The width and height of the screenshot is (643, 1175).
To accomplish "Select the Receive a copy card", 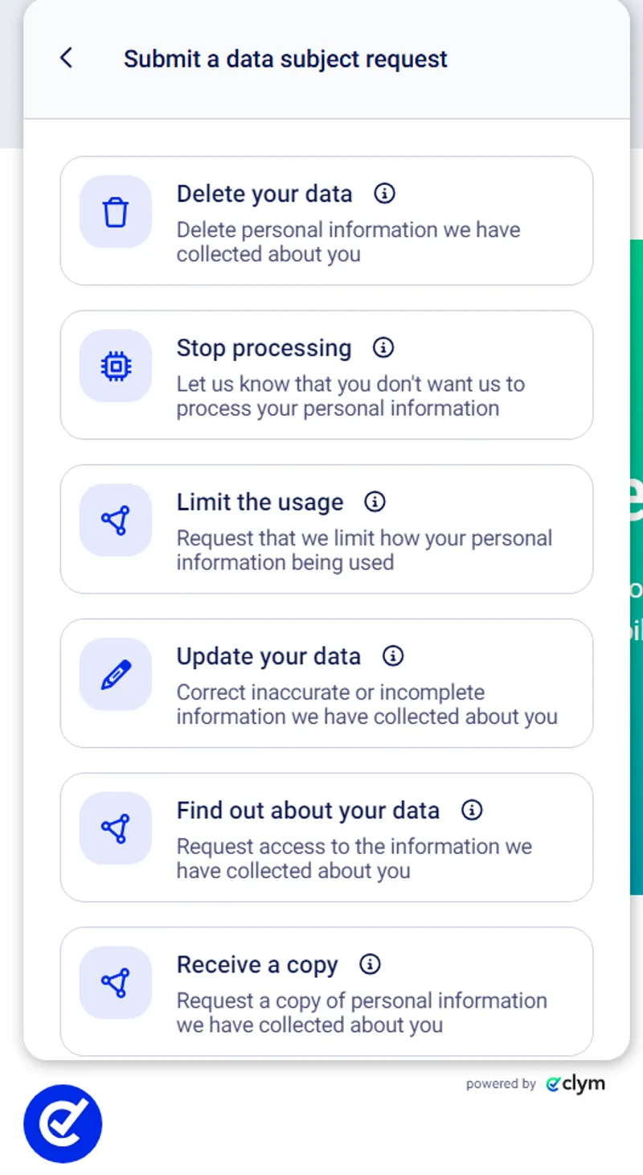I will (326, 991).
